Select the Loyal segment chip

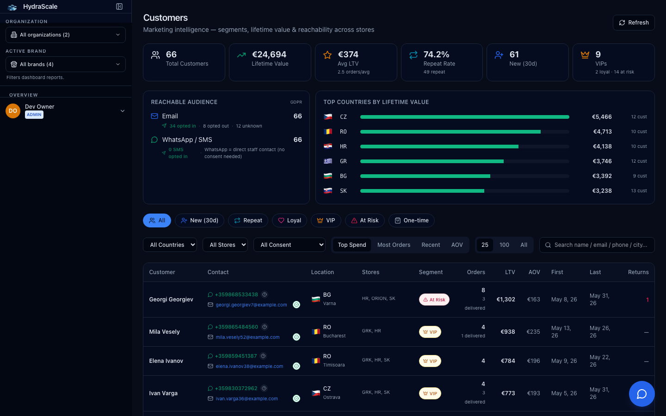pos(289,220)
